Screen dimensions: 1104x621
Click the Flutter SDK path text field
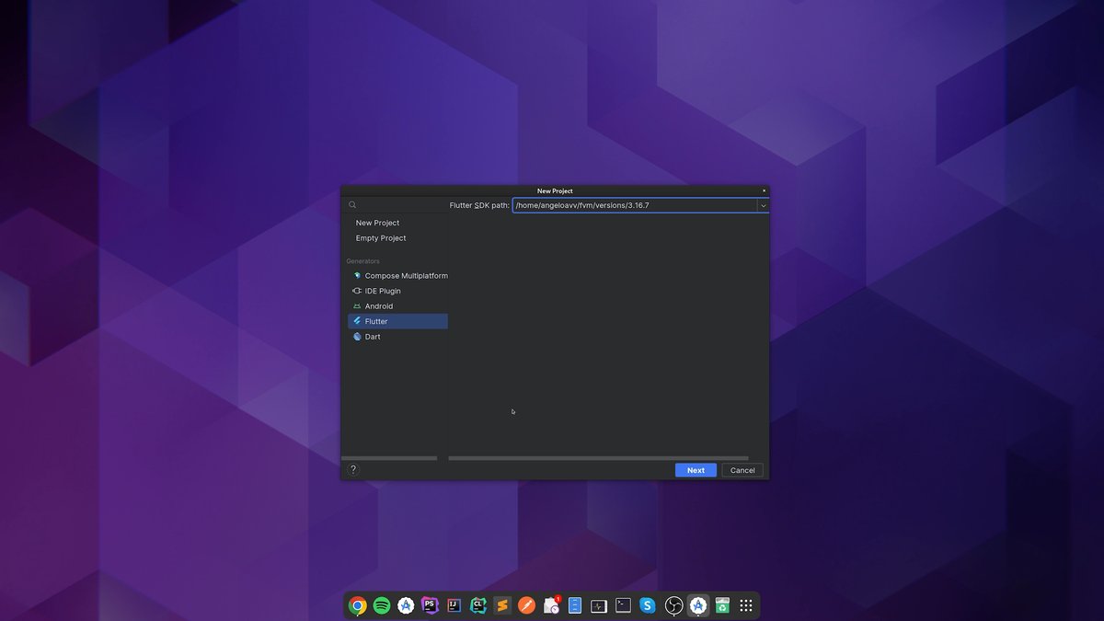pyautogui.click(x=634, y=205)
